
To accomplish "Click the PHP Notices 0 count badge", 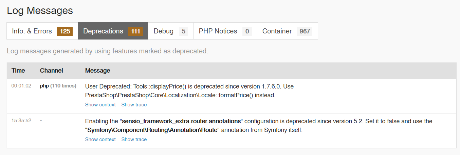I will pos(247,31).
